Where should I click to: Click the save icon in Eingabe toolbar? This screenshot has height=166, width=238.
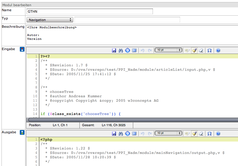[114, 50]
